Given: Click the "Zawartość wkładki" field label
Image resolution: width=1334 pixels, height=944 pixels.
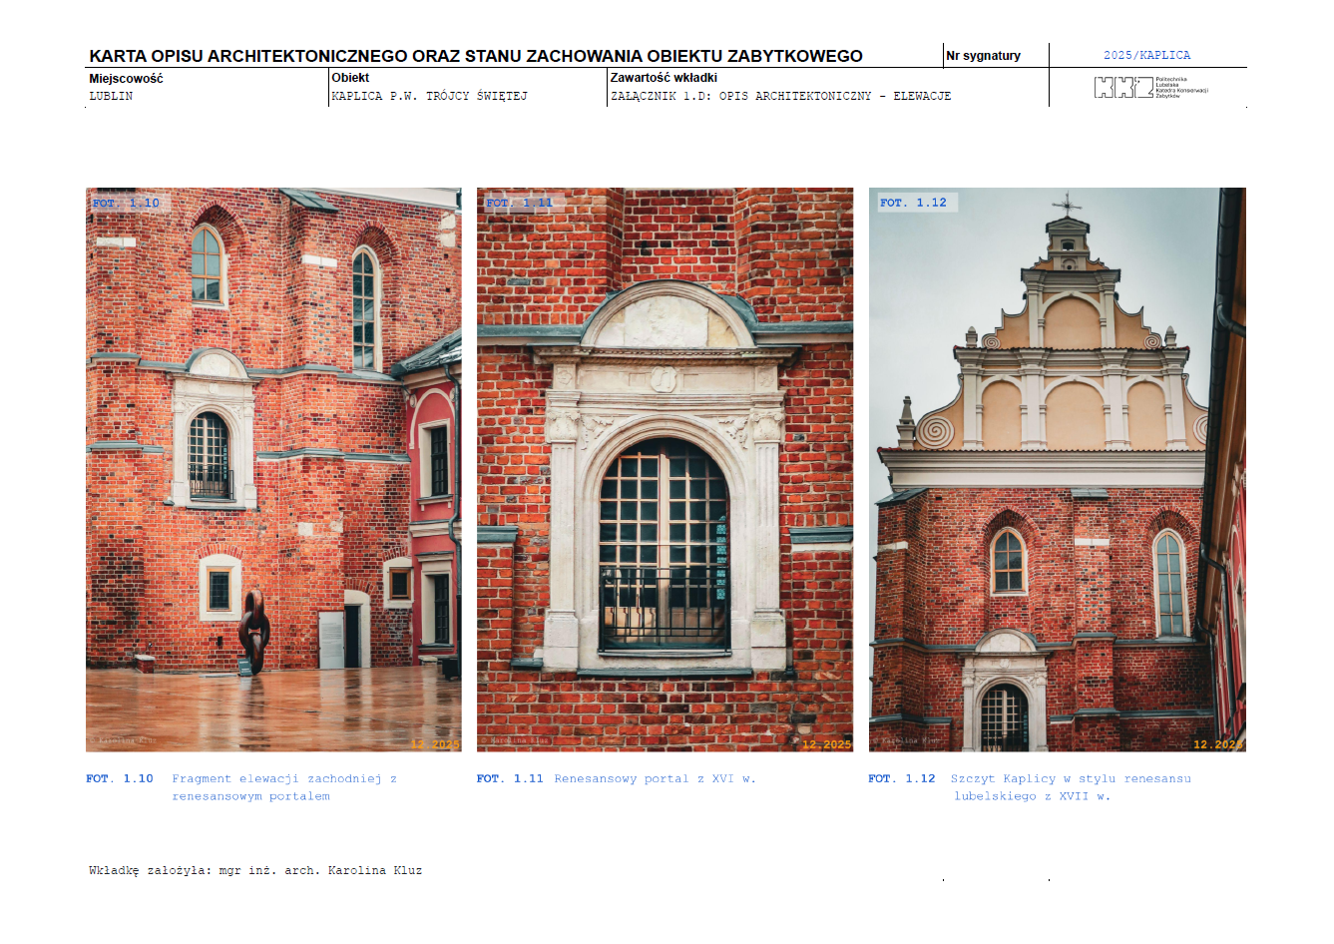Looking at the screenshot, I should pos(664,77).
